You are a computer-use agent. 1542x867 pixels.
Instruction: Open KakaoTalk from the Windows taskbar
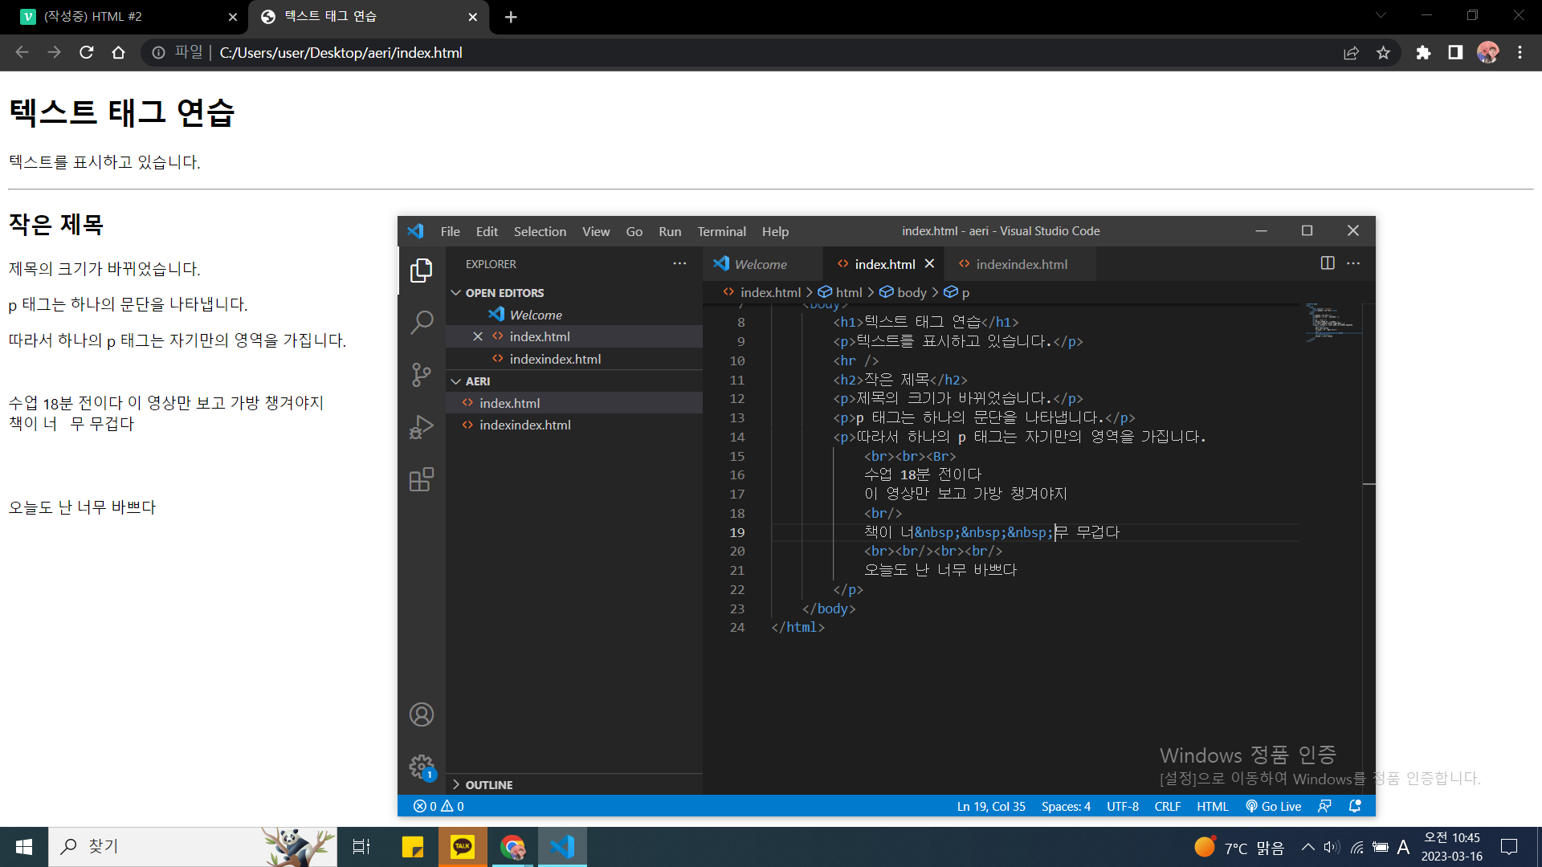[463, 847]
